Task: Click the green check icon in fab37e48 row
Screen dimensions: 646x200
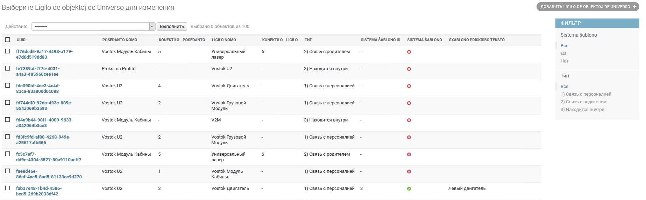Action: 409,188
